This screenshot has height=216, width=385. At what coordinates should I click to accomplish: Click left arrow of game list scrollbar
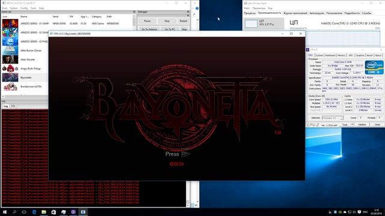[3, 97]
